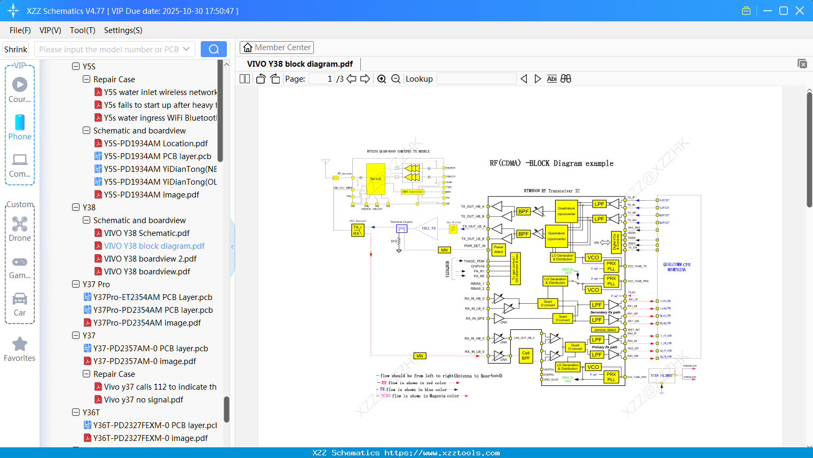Select the VIVO Y38 block diagram.pdf tab
Image resolution: width=813 pixels, height=458 pixels.
(300, 64)
